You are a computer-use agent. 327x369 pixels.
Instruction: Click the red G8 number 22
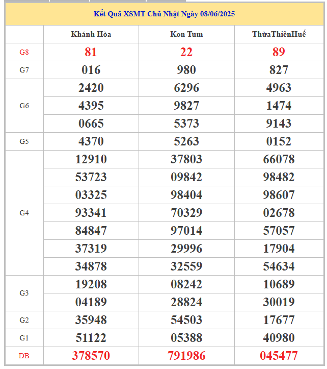(186, 52)
